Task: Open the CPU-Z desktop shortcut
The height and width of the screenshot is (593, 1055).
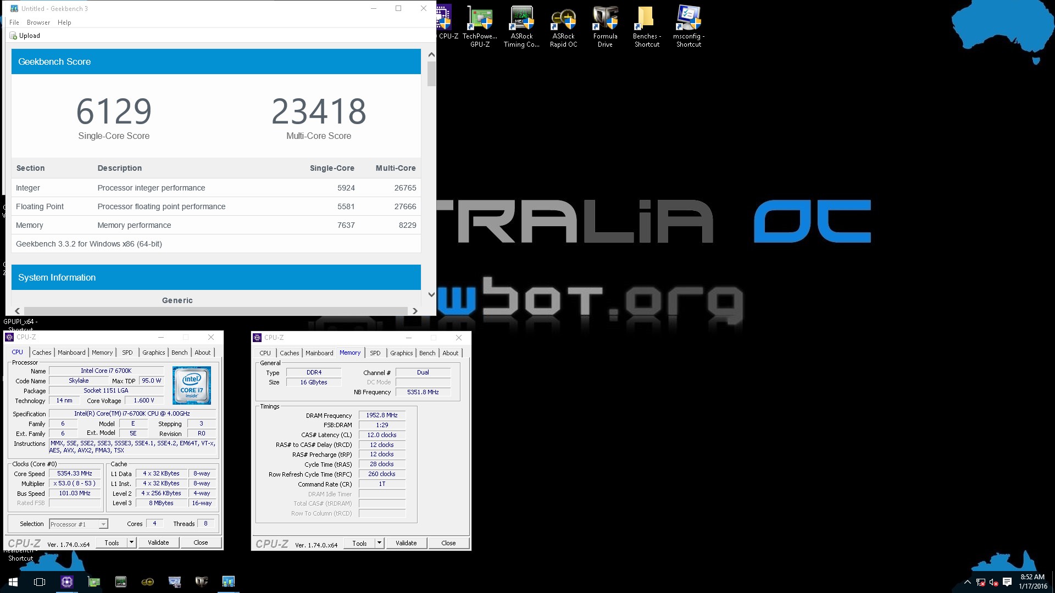Action: [445, 23]
